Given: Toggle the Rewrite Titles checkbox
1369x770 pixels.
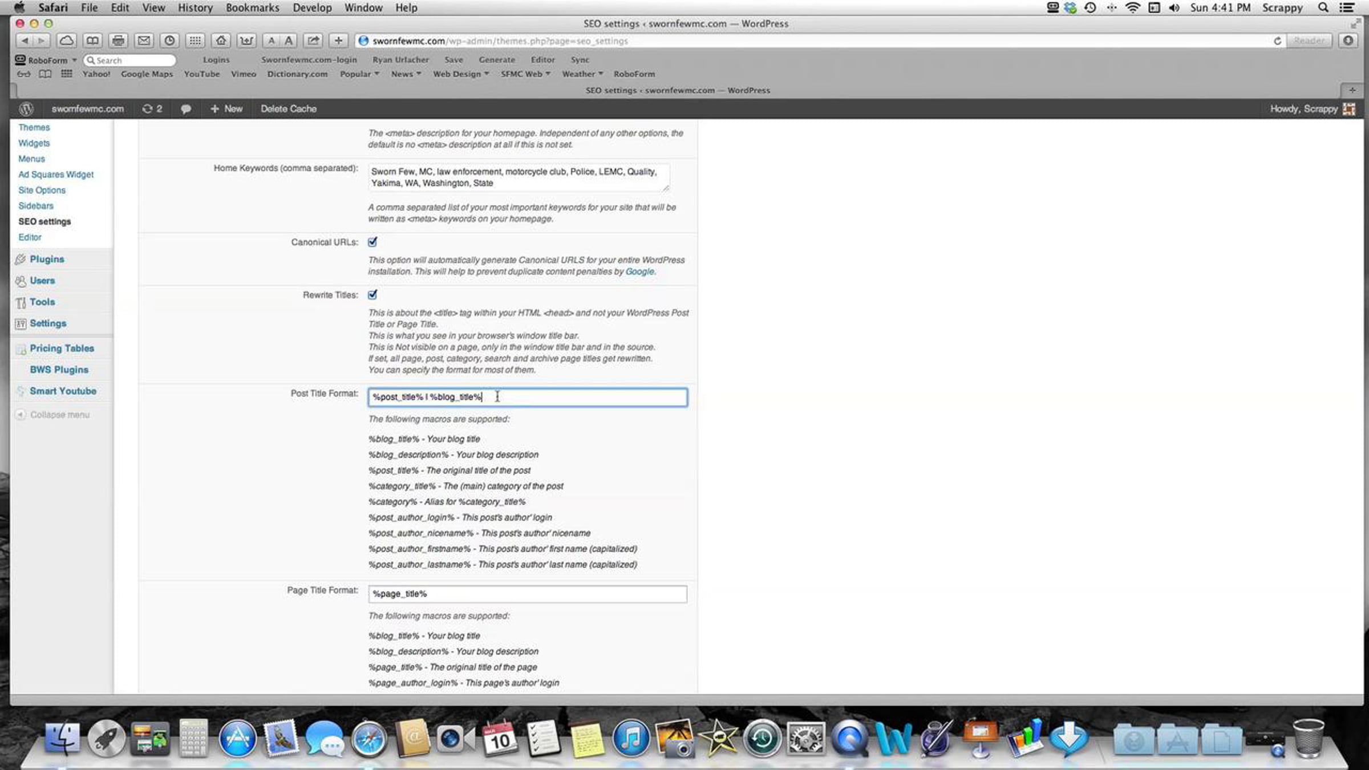Looking at the screenshot, I should pyautogui.click(x=372, y=295).
